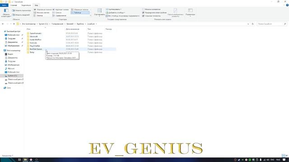This screenshot has height=162, width=289.
Task: Switch to the Share (Поделиться) tab
Action: 26,5
